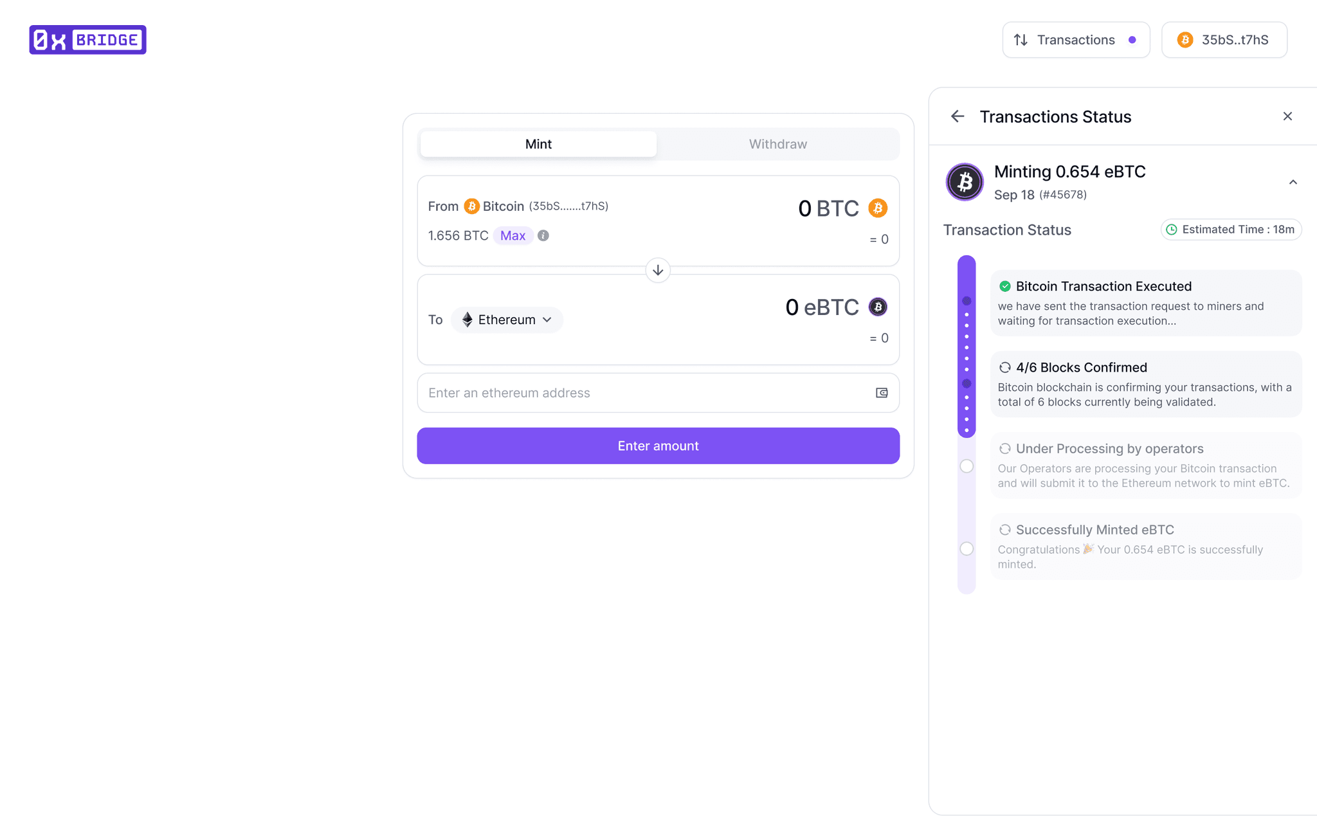
Task: Select Under Processing step circle marker
Action: (x=967, y=466)
